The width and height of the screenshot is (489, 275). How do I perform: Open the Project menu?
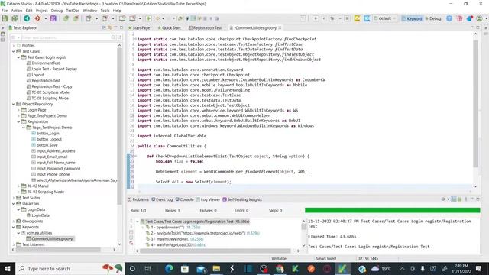41,11
